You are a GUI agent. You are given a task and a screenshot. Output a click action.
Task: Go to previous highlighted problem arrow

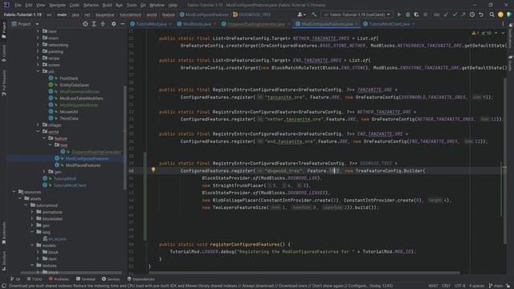[496, 33]
